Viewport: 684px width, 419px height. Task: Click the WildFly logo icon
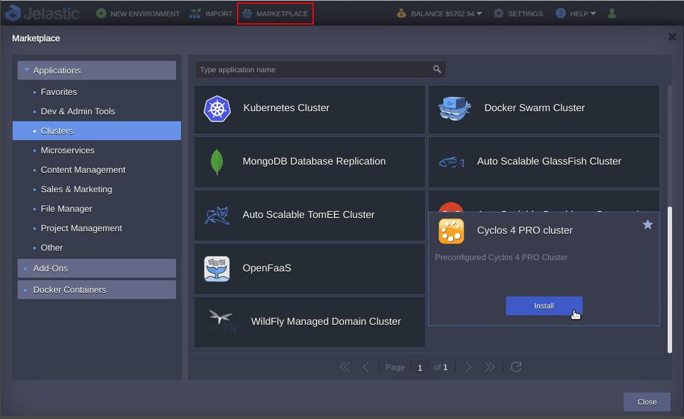pyautogui.click(x=221, y=322)
